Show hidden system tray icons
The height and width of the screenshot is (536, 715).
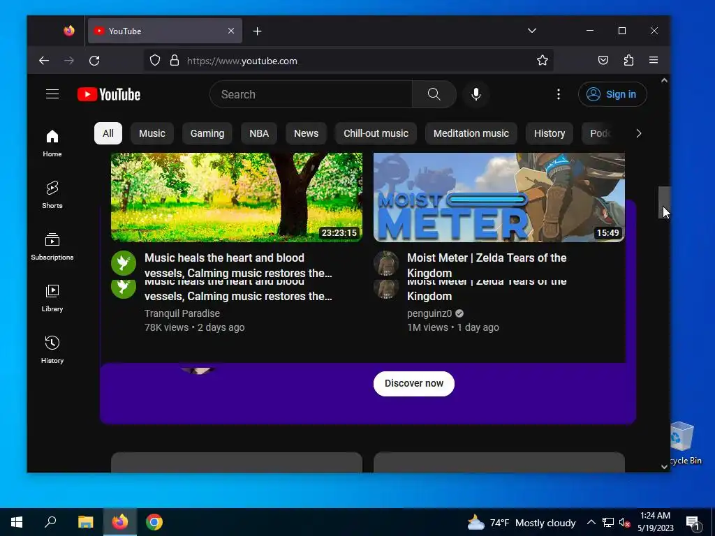coord(591,523)
